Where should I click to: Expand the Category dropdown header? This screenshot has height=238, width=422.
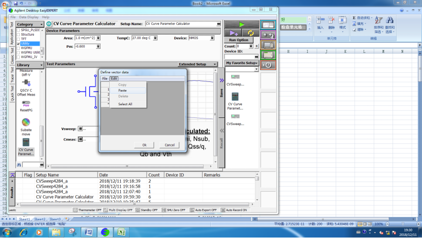tap(29, 24)
